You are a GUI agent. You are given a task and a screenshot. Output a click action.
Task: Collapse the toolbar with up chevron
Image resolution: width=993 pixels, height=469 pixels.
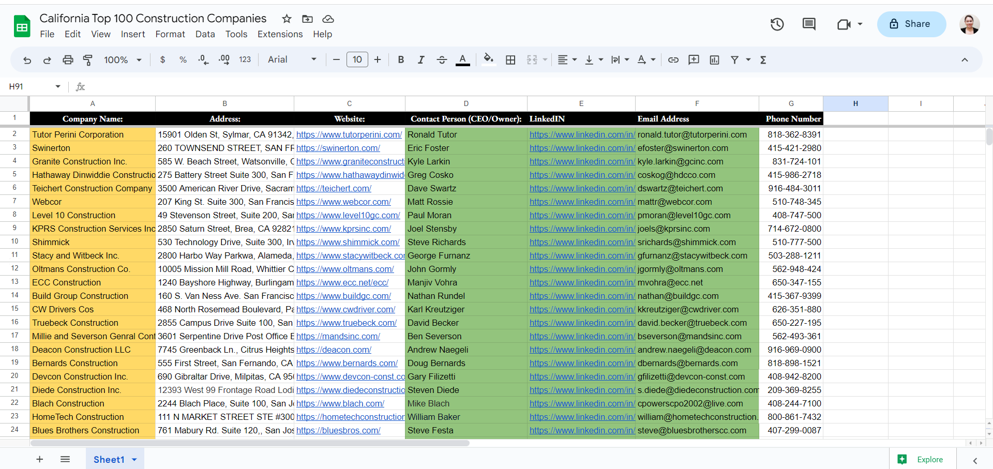click(x=965, y=60)
